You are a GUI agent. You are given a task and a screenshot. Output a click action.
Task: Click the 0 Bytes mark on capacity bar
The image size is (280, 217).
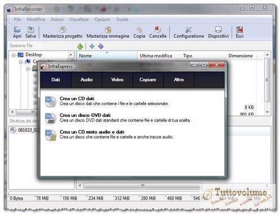click(x=16, y=198)
